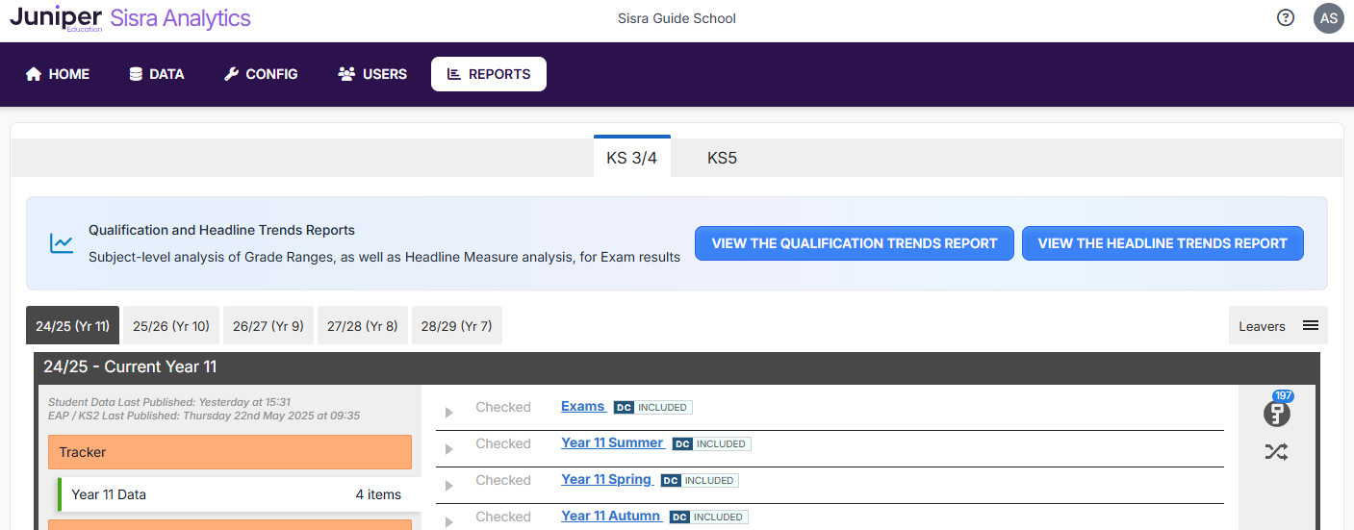This screenshot has width=1354, height=530.
Task: Select the 25/26 (Yr 10) tab
Action: pos(171,326)
